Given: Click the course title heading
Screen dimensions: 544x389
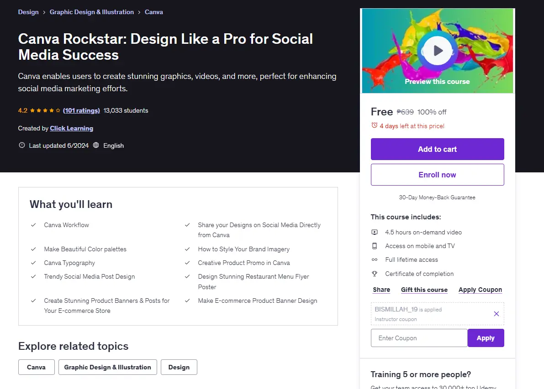Looking at the screenshot, I should tap(165, 47).
